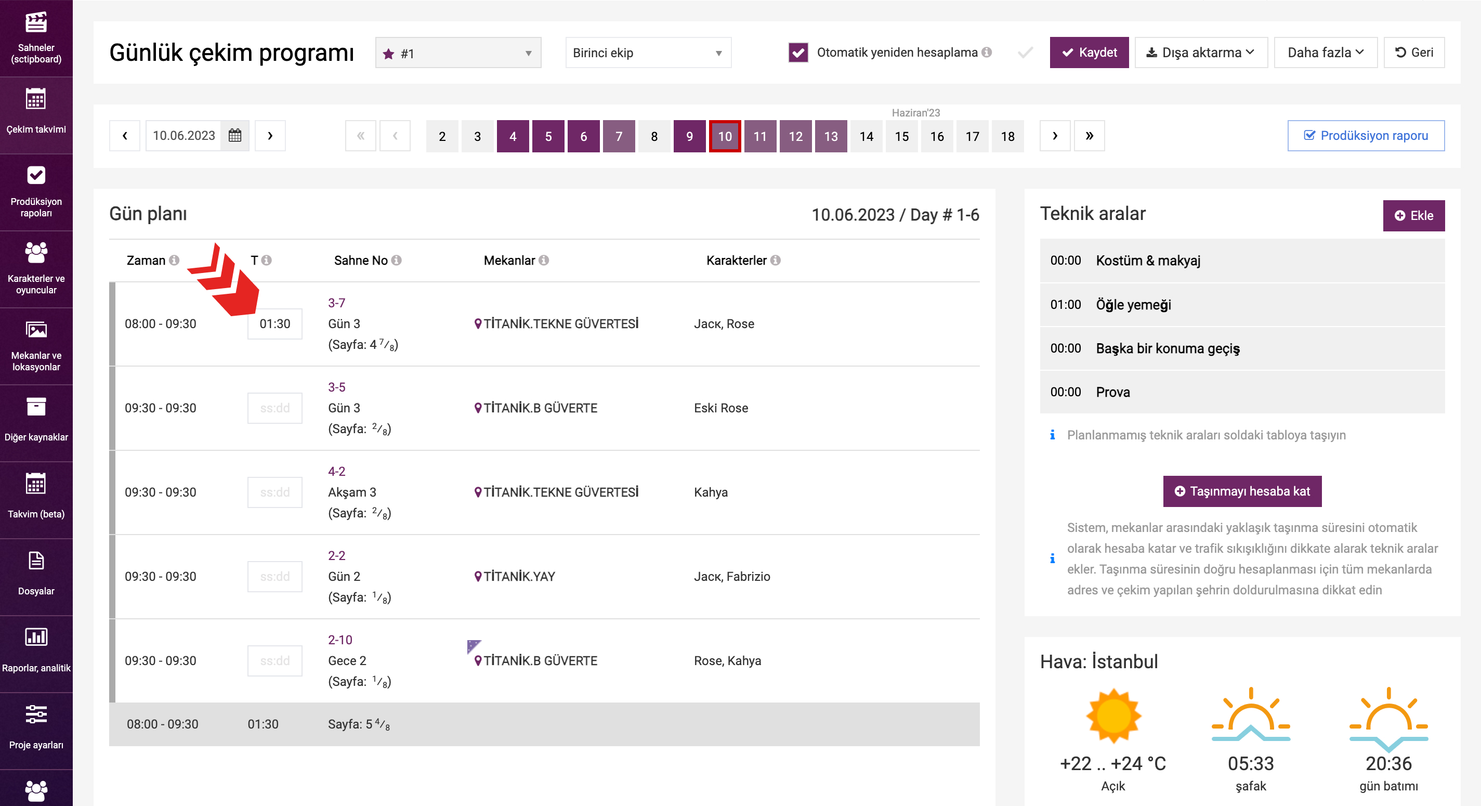
Task: Click characters Jack, Fabrizio
Action: 732,577
